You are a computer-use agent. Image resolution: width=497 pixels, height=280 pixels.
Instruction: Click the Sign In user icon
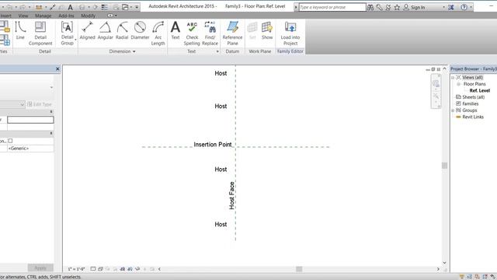pyautogui.click(x=406, y=7)
